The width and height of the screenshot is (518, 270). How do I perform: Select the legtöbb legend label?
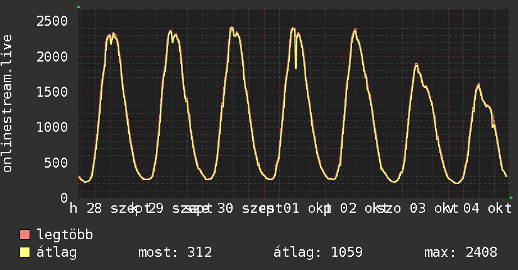point(65,235)
